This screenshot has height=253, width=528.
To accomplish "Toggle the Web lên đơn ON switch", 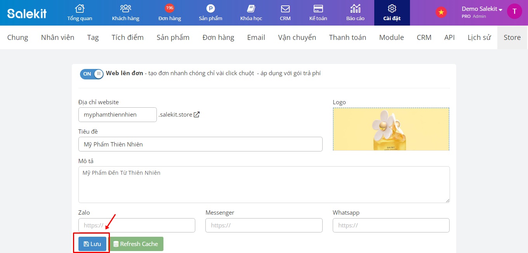I will coord(92,74).
